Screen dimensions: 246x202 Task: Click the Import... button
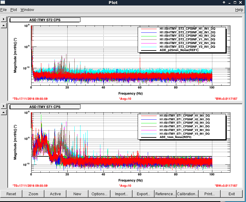coord(121,194)
